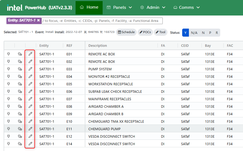Image resolution: width=243 pixels, height=151 pixels.
Task: Click the plug-with-gear icon for E05 row
Action: point(20,84)
